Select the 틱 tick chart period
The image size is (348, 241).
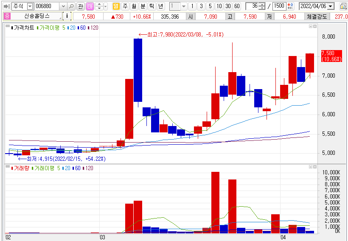click(x=152, y=6)
